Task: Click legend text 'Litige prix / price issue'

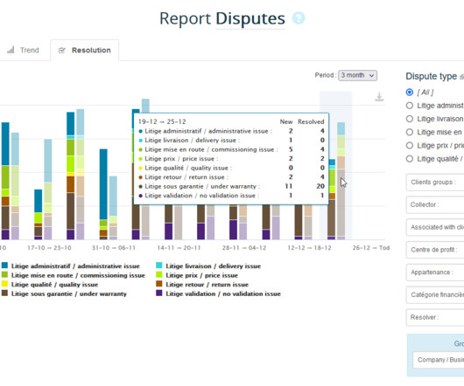Action: tap(202, 275)
